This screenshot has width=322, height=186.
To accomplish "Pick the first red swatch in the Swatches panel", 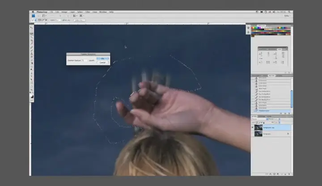I will point(252,28).
